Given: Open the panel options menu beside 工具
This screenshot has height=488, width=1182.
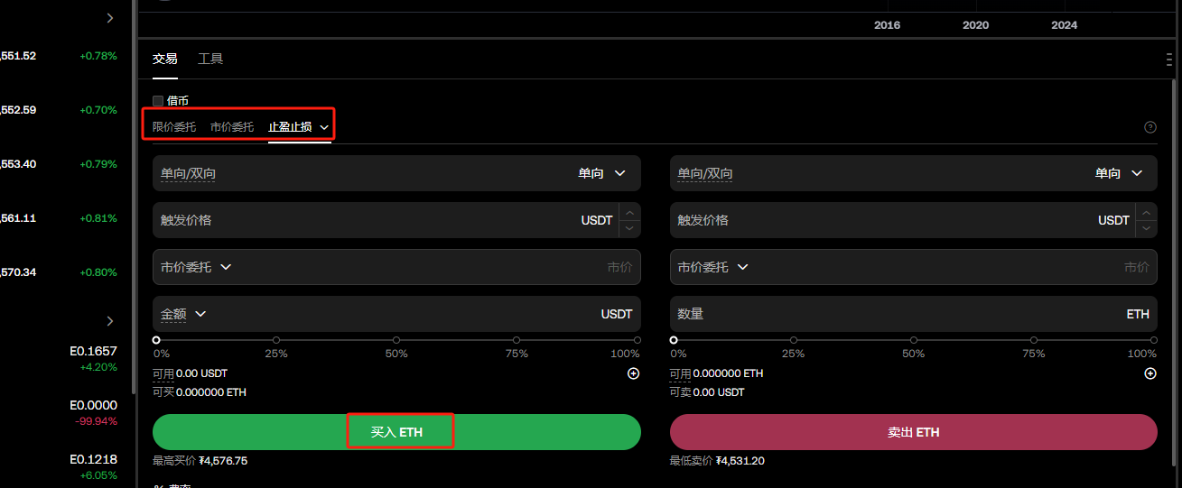Looking at the screenshot, I should point(1169,60).
